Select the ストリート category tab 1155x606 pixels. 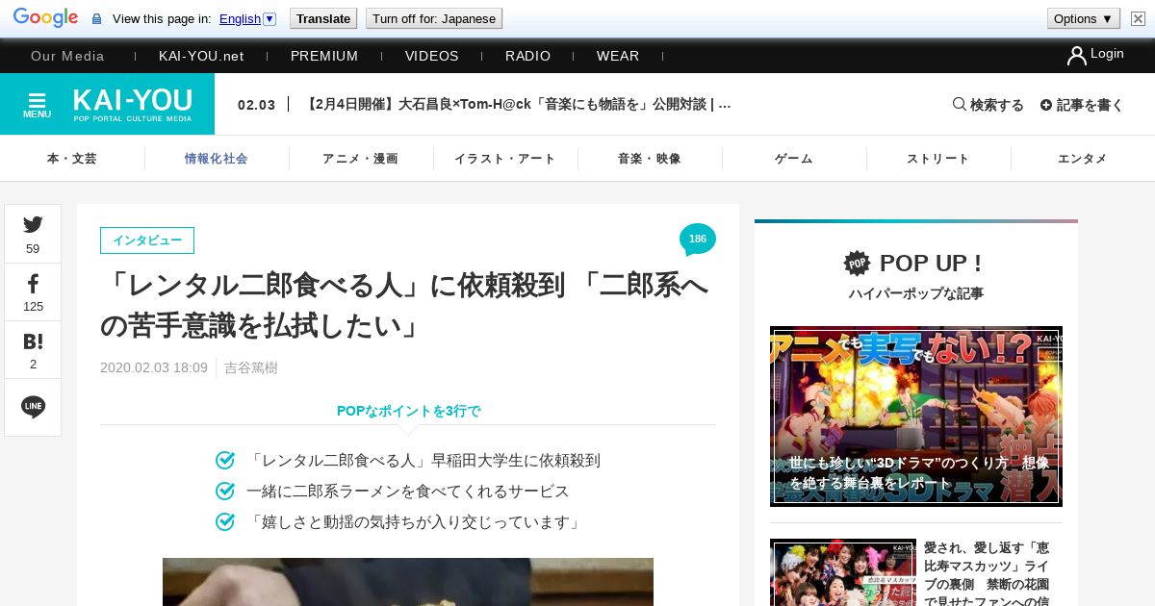(938, 159)
